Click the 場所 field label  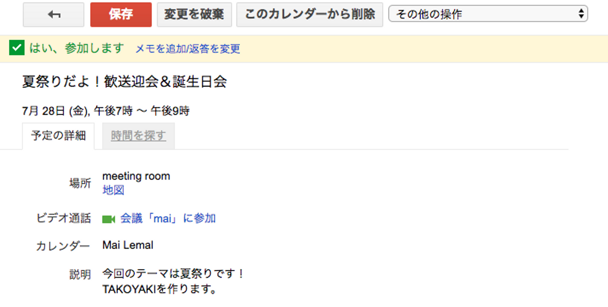click(80, 183)
